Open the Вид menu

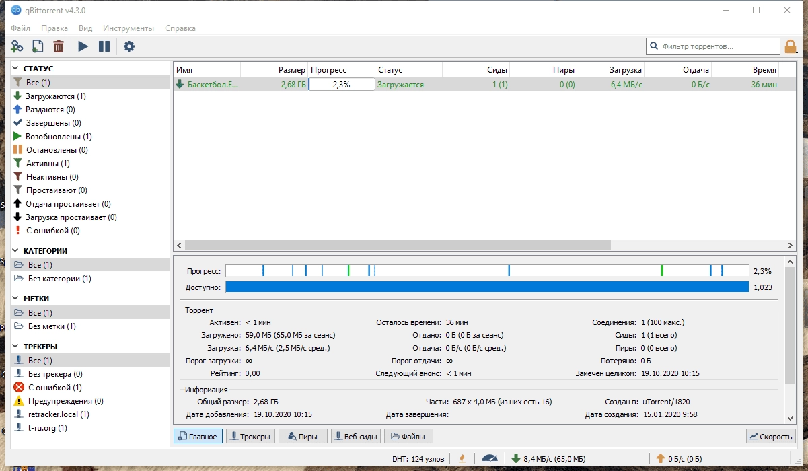(85, 28)
